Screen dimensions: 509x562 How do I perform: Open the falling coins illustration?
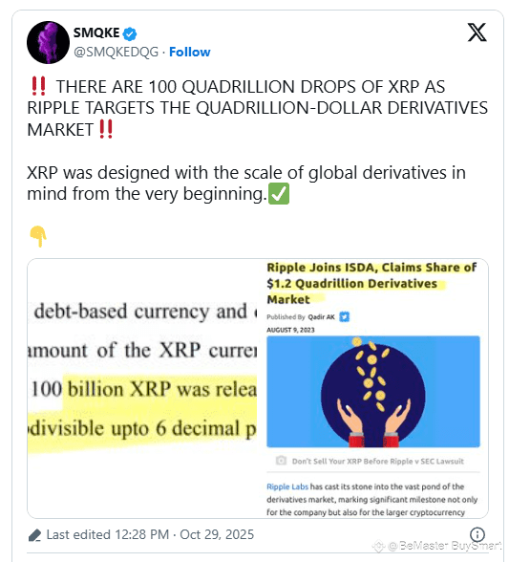tap(373, 392)
